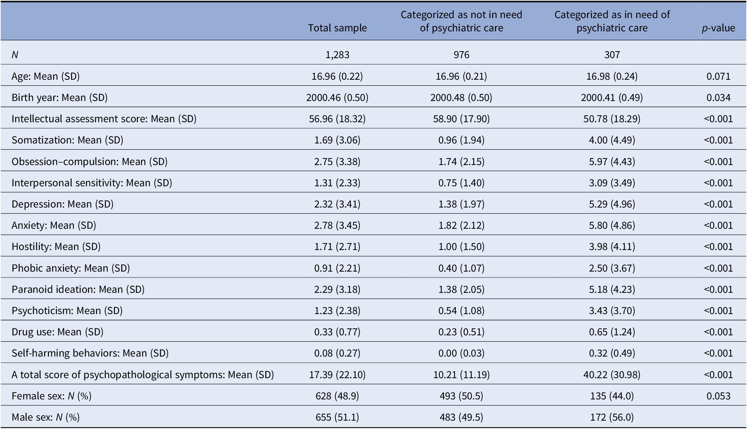Select the "p-value" column header

coord(718,28)
